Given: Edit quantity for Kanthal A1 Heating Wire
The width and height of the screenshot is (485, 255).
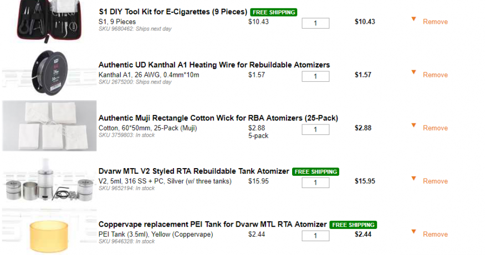Looking at the screenshot, I should (x=315, y=76).
